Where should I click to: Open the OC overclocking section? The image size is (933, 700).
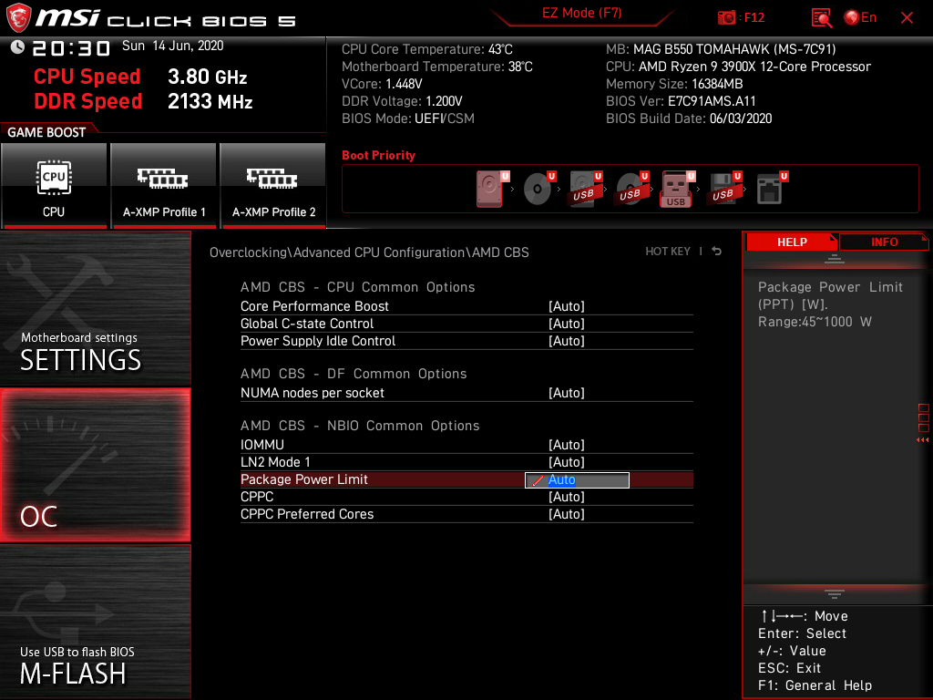95,465
